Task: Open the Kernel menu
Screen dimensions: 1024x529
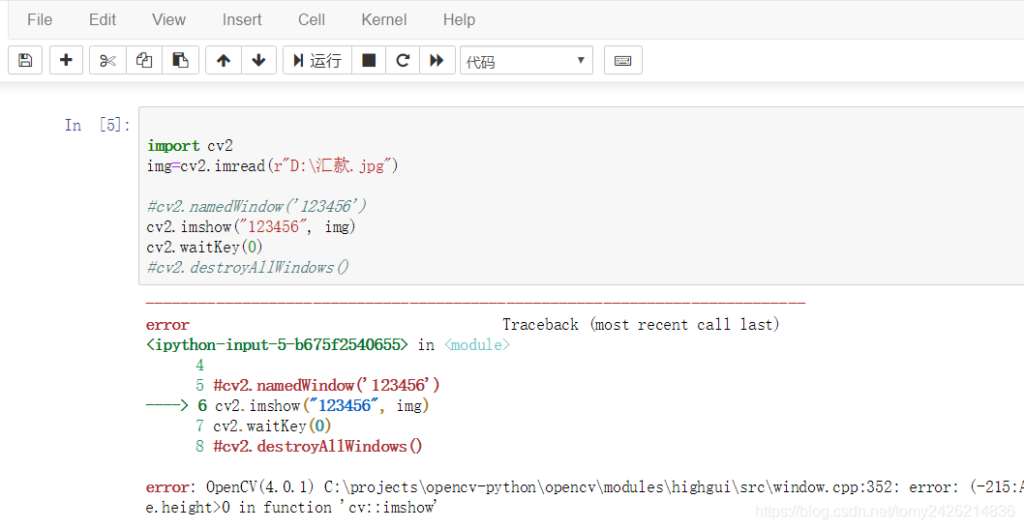Action: (x=384, y=19)
